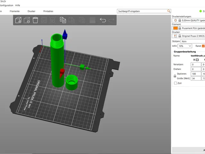Screen dimensions: 205x154
Task: Click the lock icon next to 0.20mm QUALITY
Action: (180, 20)
